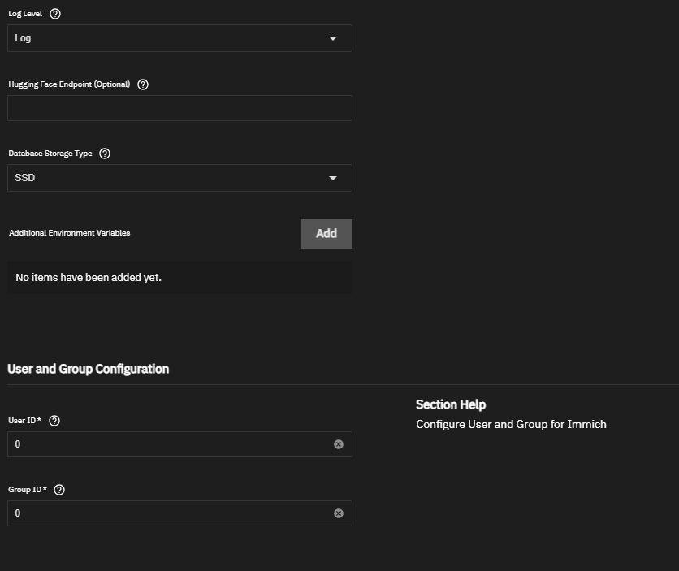Show help for Hugging Face Endpoint
679x571 pixels.
tap(143, 84)
